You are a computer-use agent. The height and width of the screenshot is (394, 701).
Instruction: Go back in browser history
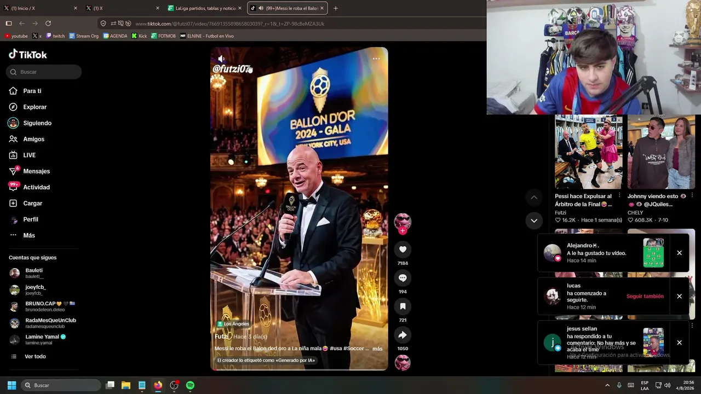coord(22,24)
